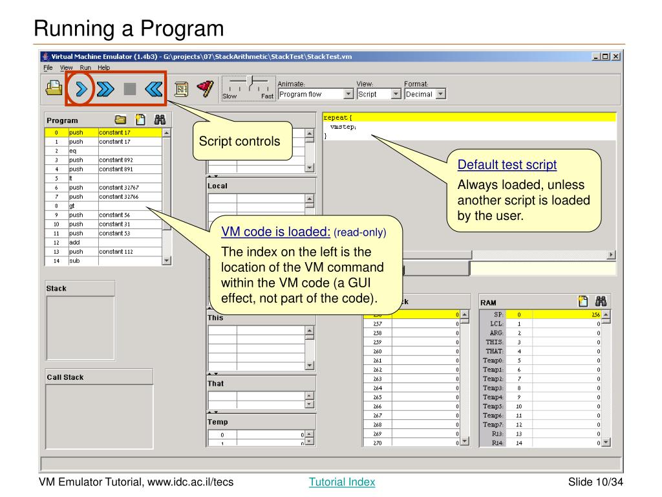Click RAM list scroll down arrow

point(606,443)
